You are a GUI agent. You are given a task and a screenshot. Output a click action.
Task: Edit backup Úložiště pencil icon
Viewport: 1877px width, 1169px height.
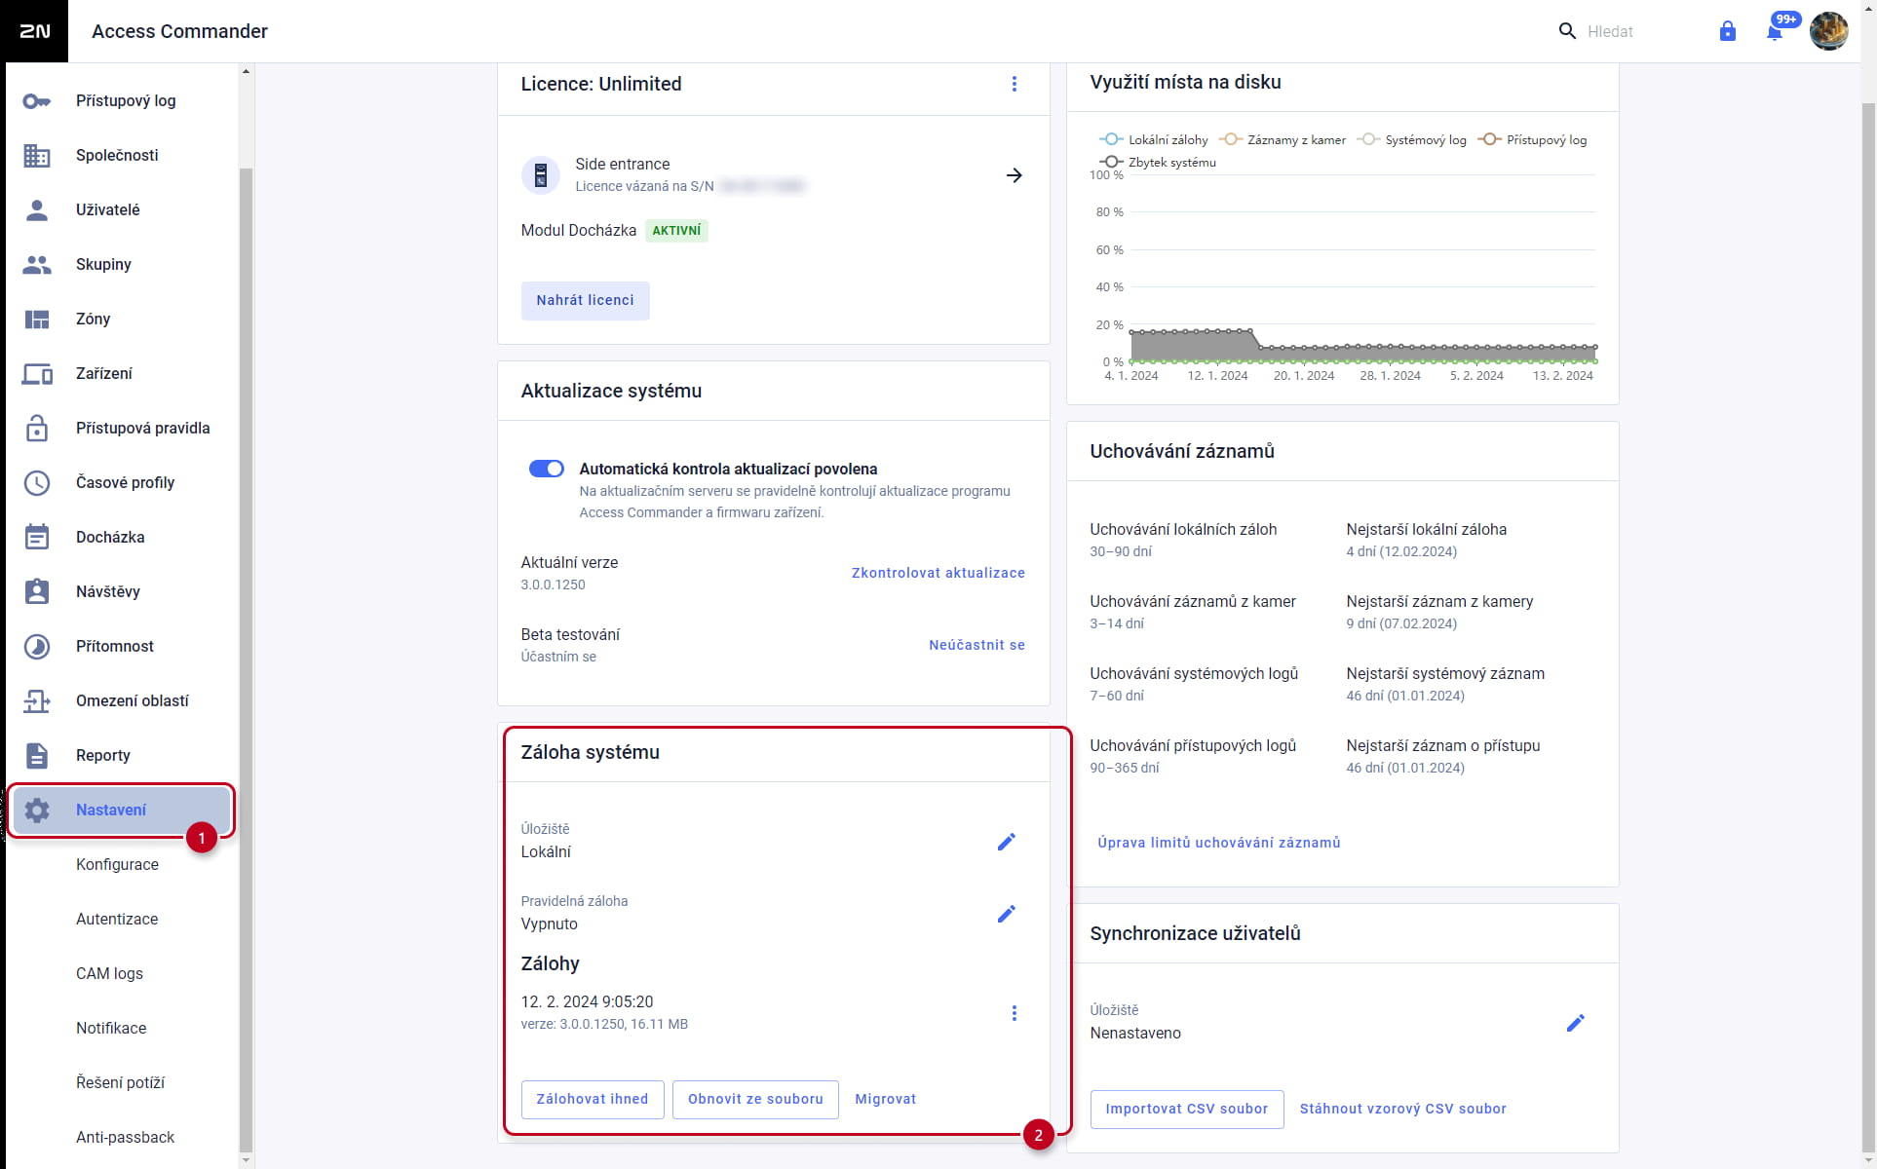(1007, 842)
